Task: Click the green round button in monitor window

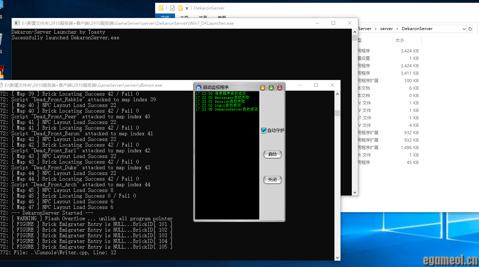Action: click(271, 87)
